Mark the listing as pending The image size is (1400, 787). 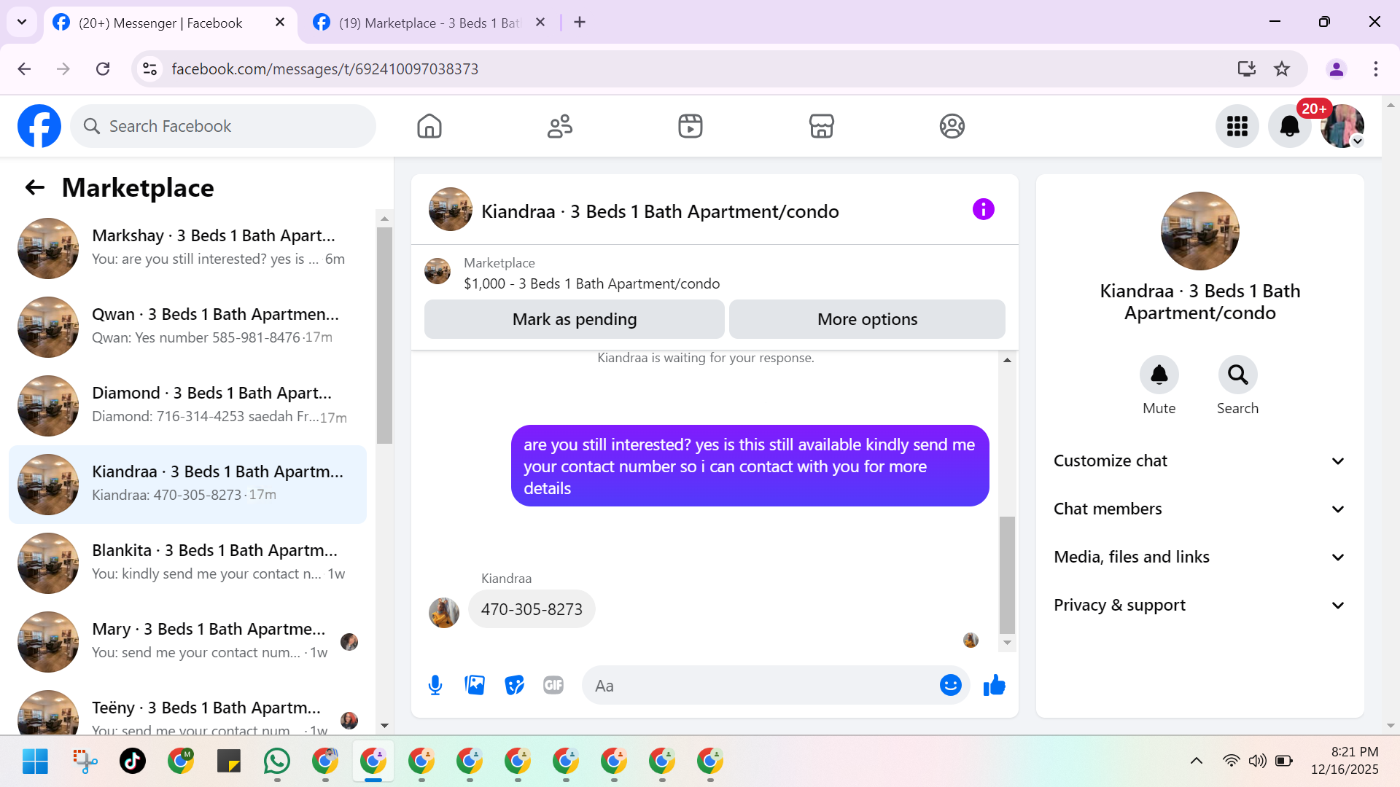575,319
